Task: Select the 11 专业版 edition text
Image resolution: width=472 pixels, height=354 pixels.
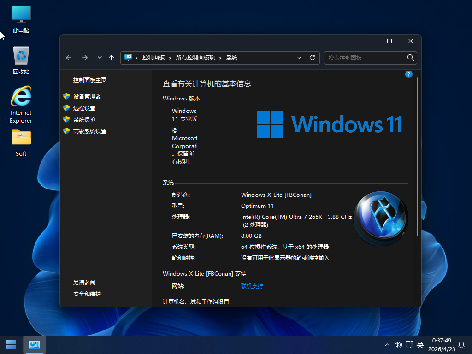Action: coord(184,119)
